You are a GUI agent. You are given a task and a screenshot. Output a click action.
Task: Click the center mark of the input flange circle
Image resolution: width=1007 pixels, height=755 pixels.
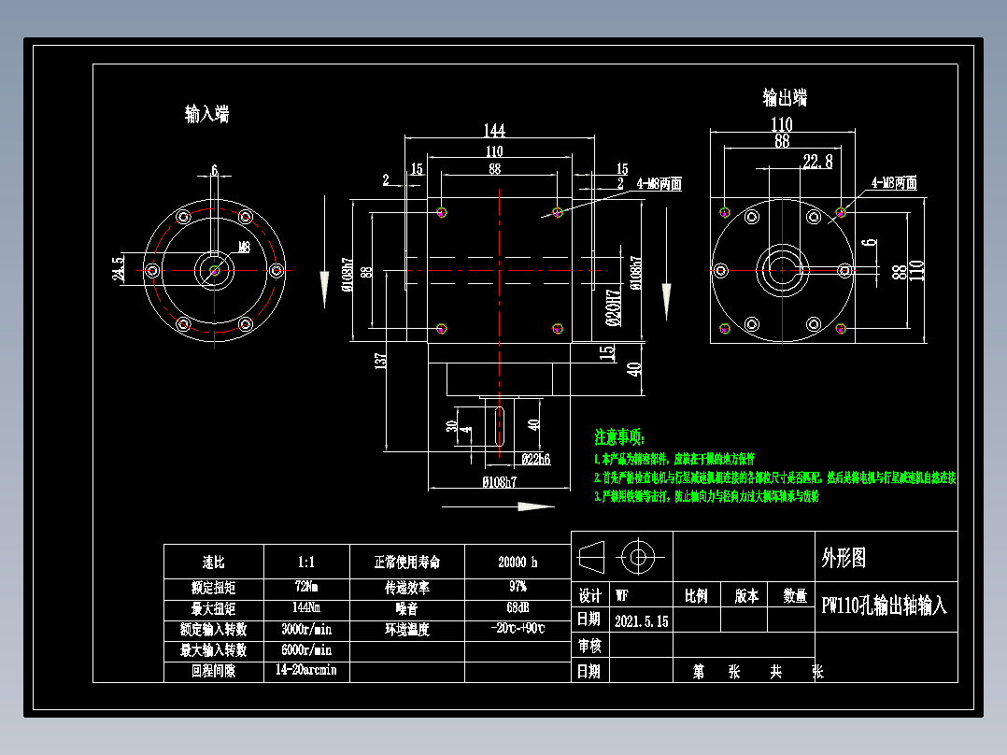point(213,270)
